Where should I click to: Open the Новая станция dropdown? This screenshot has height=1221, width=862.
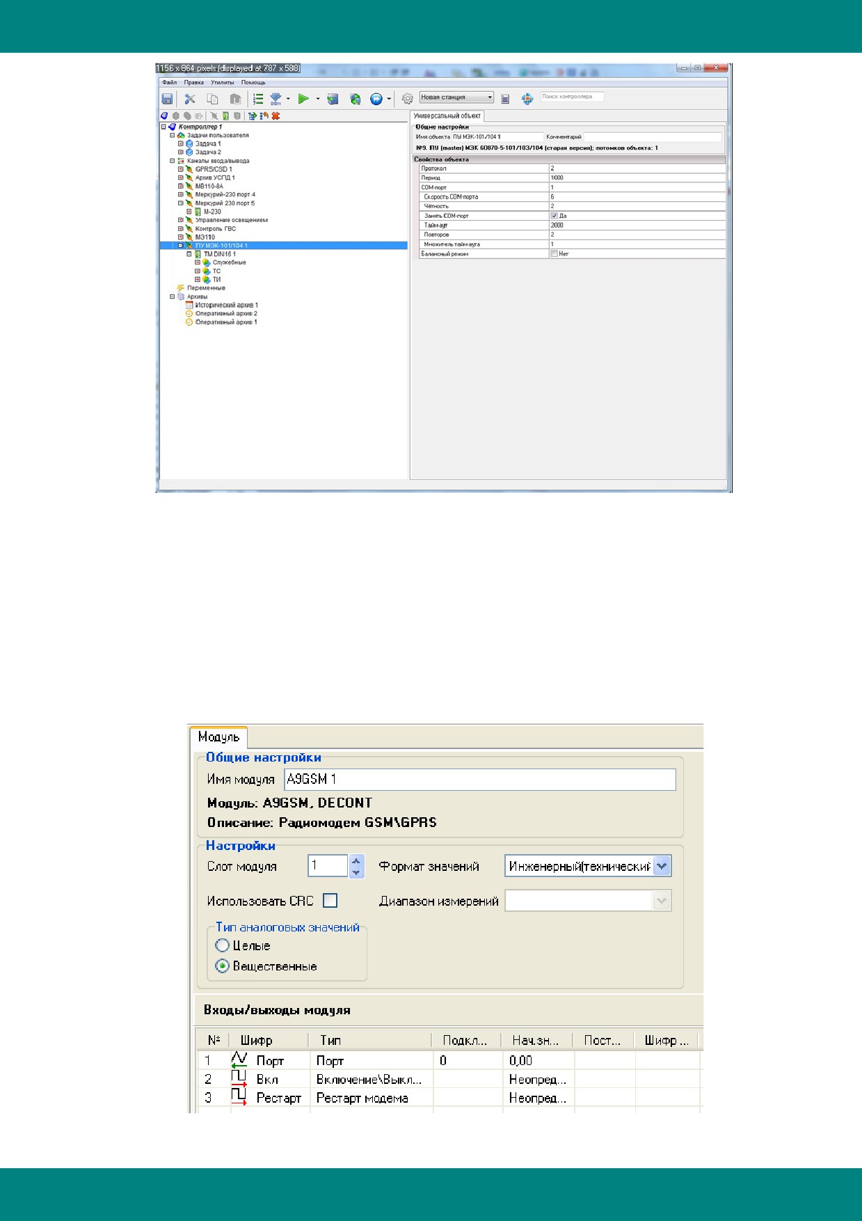click(456, 97)
